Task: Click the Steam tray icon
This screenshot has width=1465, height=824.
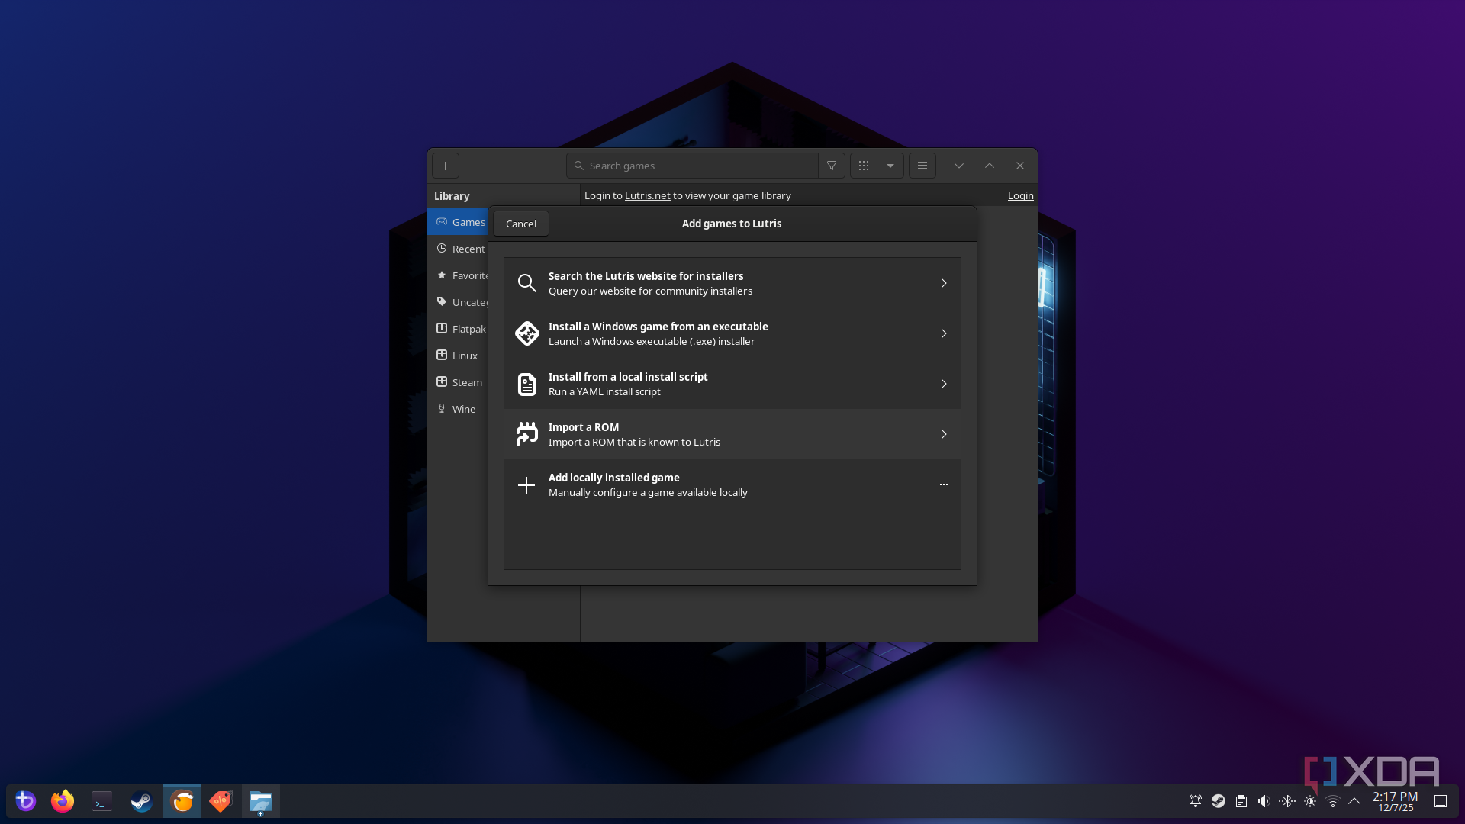Action: (1219, 801)
